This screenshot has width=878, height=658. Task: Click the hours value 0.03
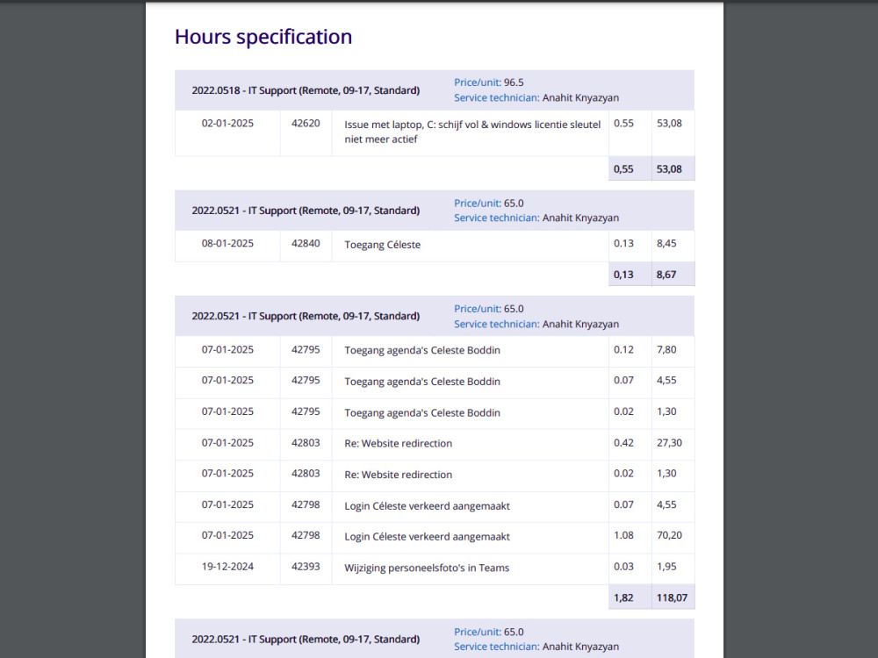click(623, 567)
